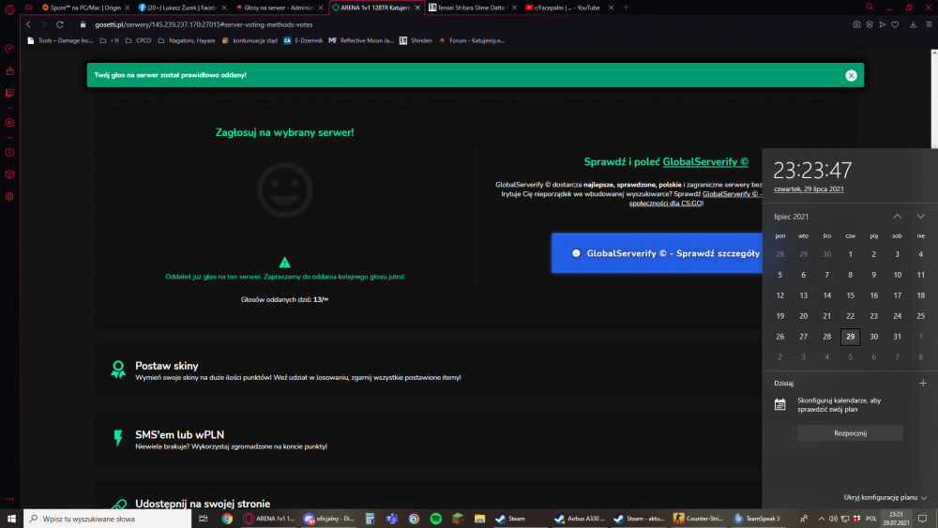The height and width of the screenshot is (528, 938).
Task: Click the Opera snapshot camera icon
Action: coord(856,24)
